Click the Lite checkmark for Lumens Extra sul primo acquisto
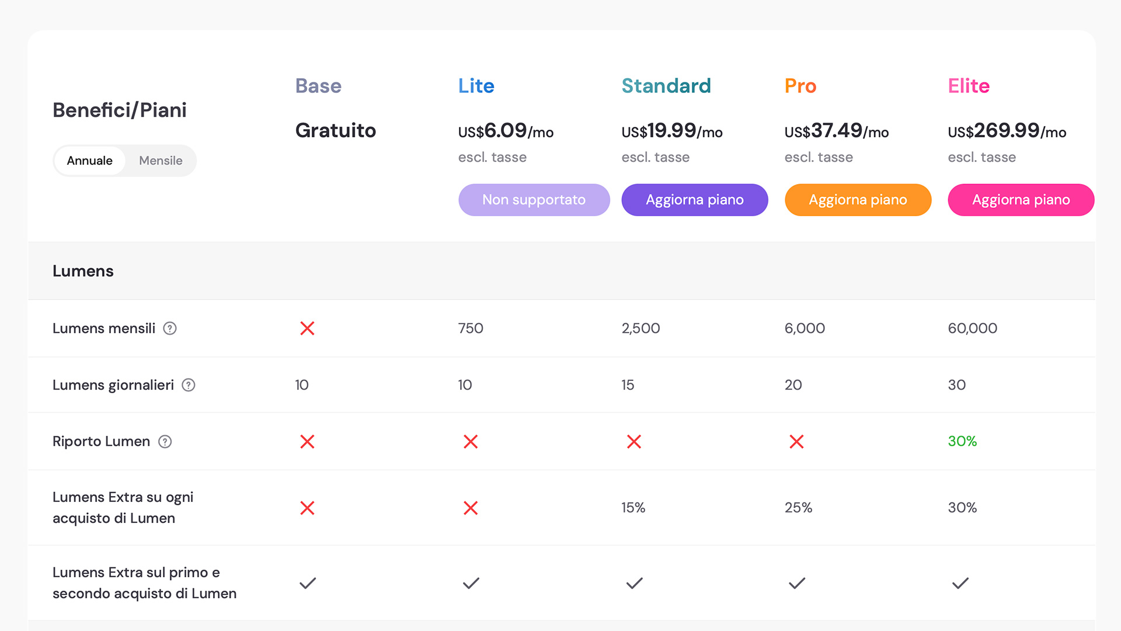Viewport: 1121px width, 631px height. pos(471,583)
